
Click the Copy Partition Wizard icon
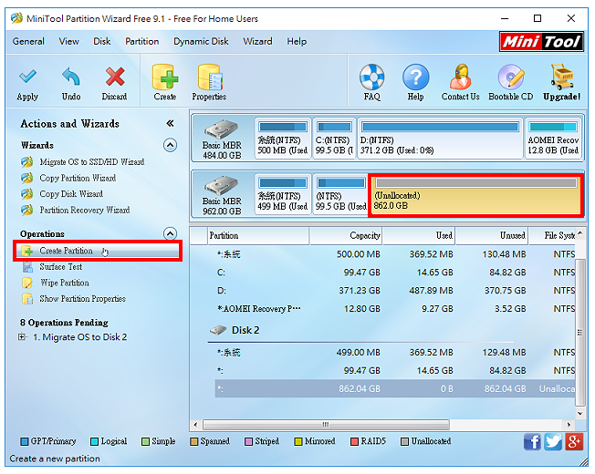point(27,178)
